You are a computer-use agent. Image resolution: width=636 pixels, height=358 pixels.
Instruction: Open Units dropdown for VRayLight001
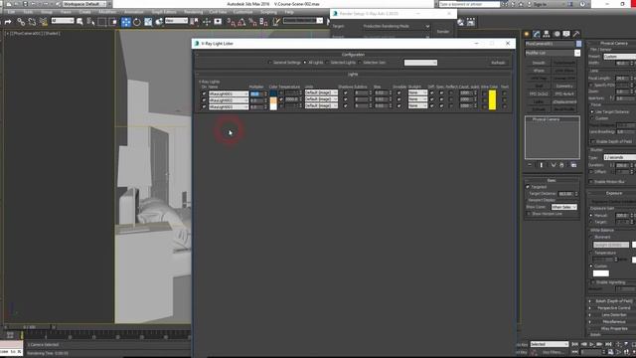click(321, 92)
